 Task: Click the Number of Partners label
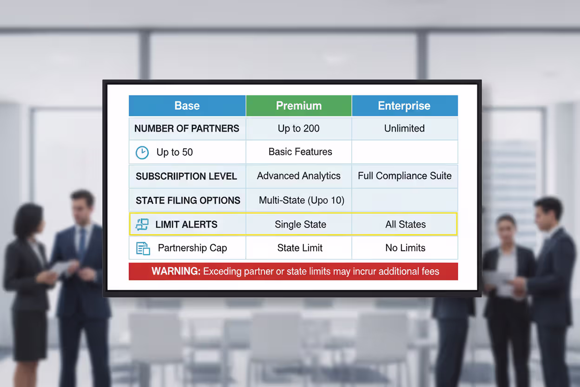click(x=187, y=128)
